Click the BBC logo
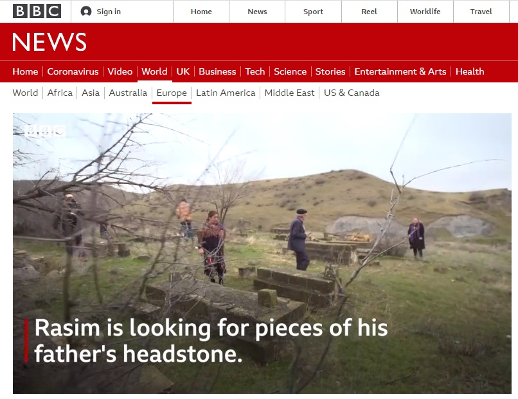Viewport: 518px width, 399px height. tap(37, 11)
